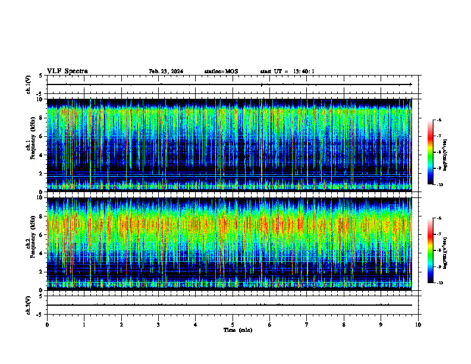
Task: Click the "-10" tick on ch.1 colorbar
Action: (439, 185)
